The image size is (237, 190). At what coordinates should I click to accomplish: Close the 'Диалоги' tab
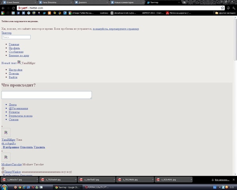[107, 2]
